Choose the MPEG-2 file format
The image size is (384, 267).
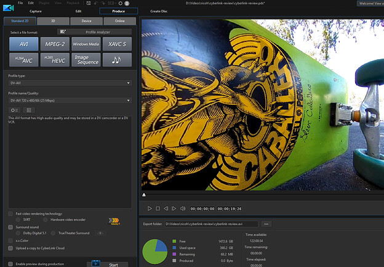[x=55, y=44]
